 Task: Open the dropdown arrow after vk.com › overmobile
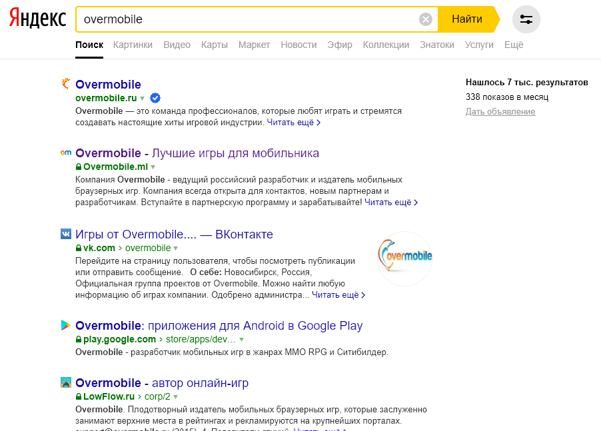click(175, 248)
